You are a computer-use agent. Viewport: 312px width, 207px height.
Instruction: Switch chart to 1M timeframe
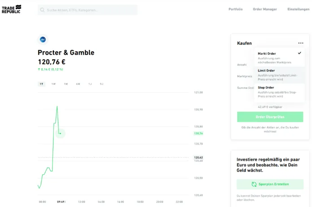pos(66,84)
